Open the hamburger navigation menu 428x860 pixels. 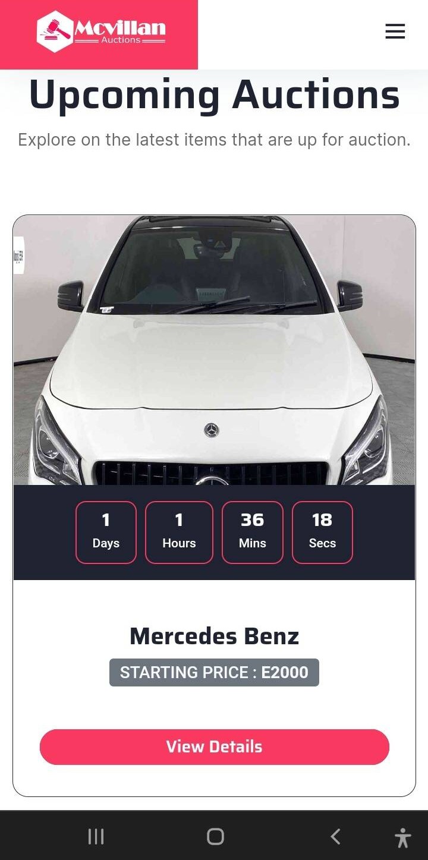(395, 31)
